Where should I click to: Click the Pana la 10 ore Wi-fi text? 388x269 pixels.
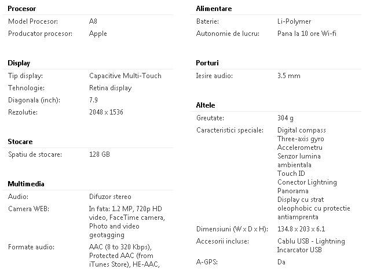click(307, 34)
